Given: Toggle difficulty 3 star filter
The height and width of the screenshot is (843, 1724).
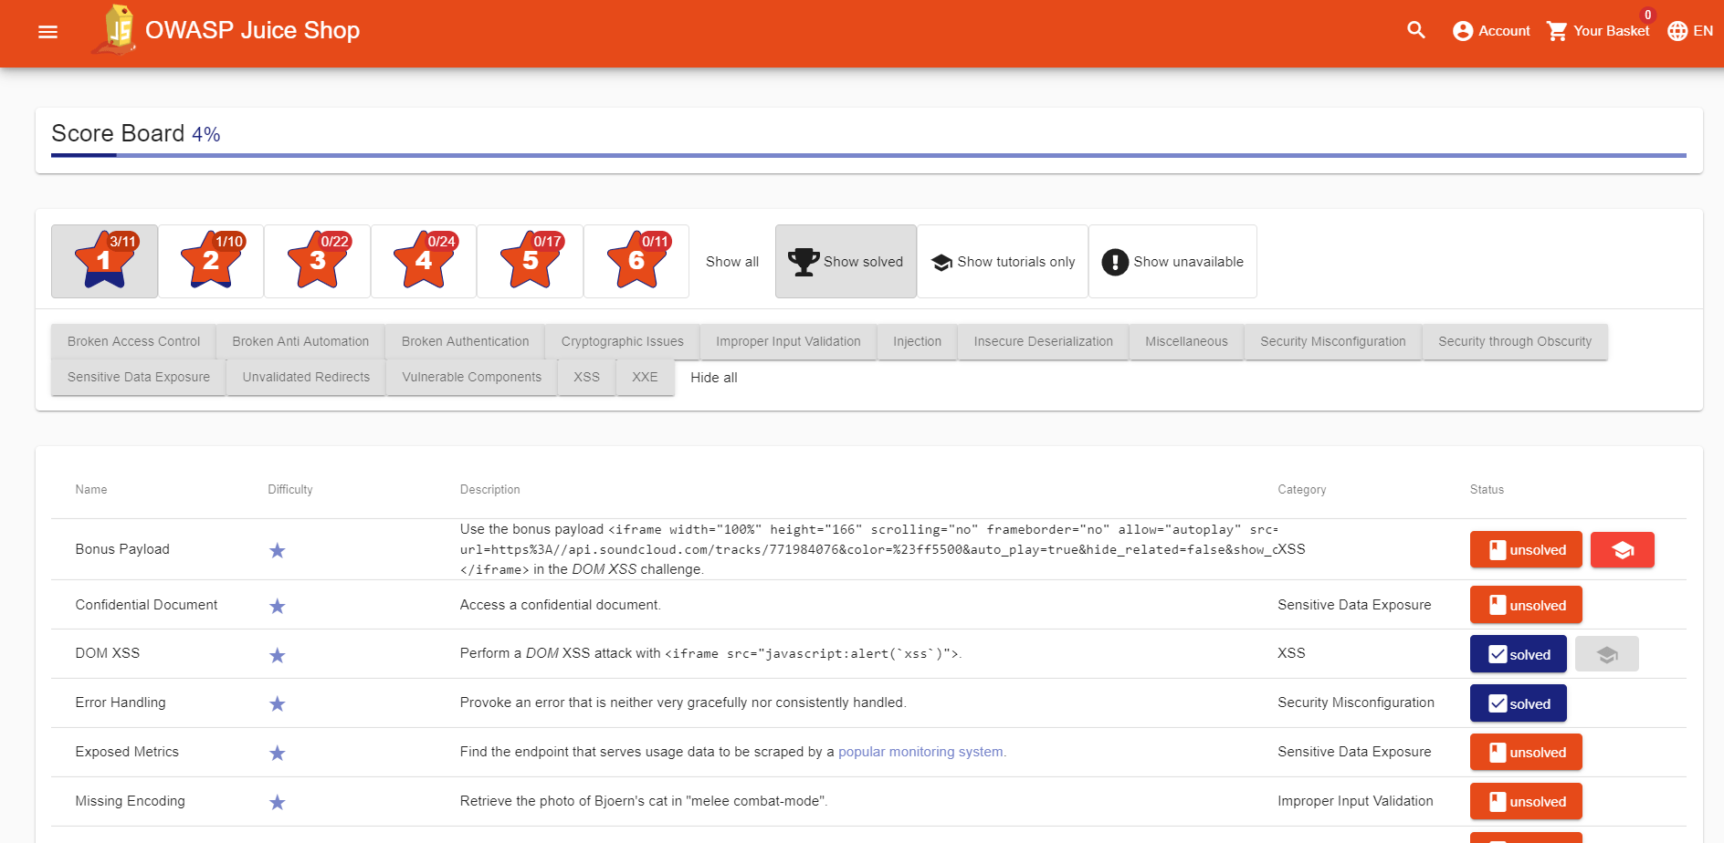Looking at the screenshot, I should (318, 262).
